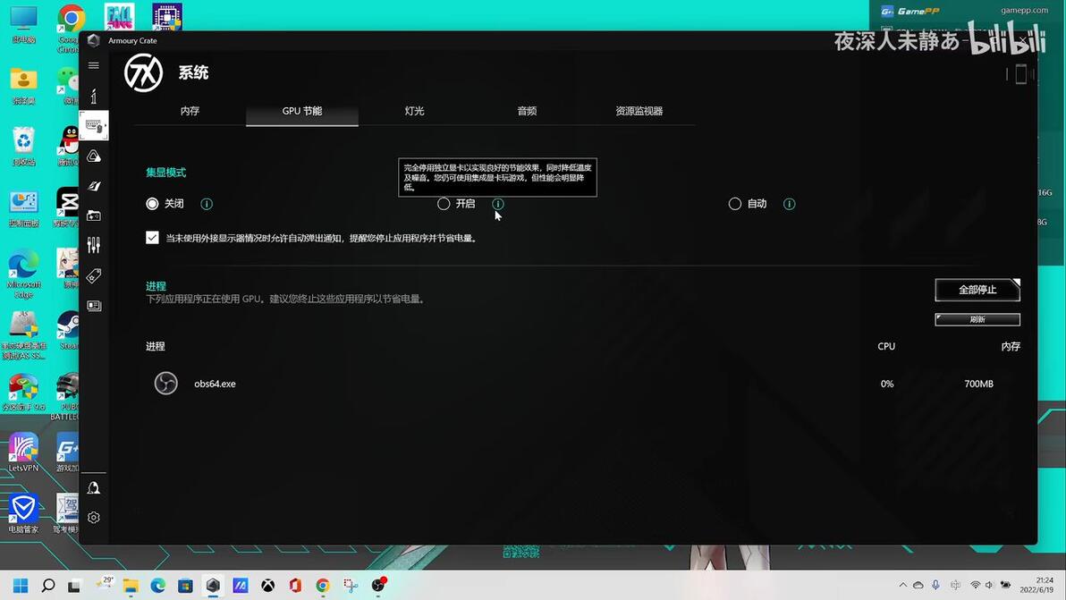Click the 700MB memory value

coord(978,384)
